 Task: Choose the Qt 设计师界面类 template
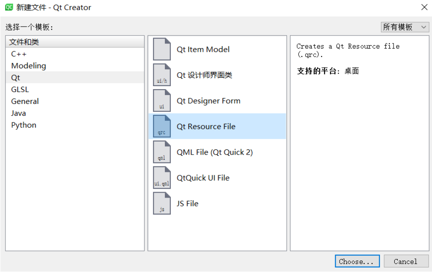tap(217, 75)
